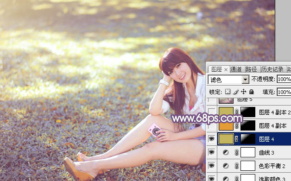Open the 历史记录 (History) tab

[272, 69]
